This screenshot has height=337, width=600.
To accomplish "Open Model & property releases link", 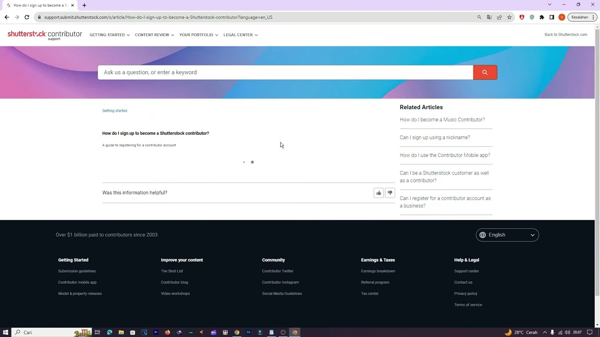I will pos(80,293).
